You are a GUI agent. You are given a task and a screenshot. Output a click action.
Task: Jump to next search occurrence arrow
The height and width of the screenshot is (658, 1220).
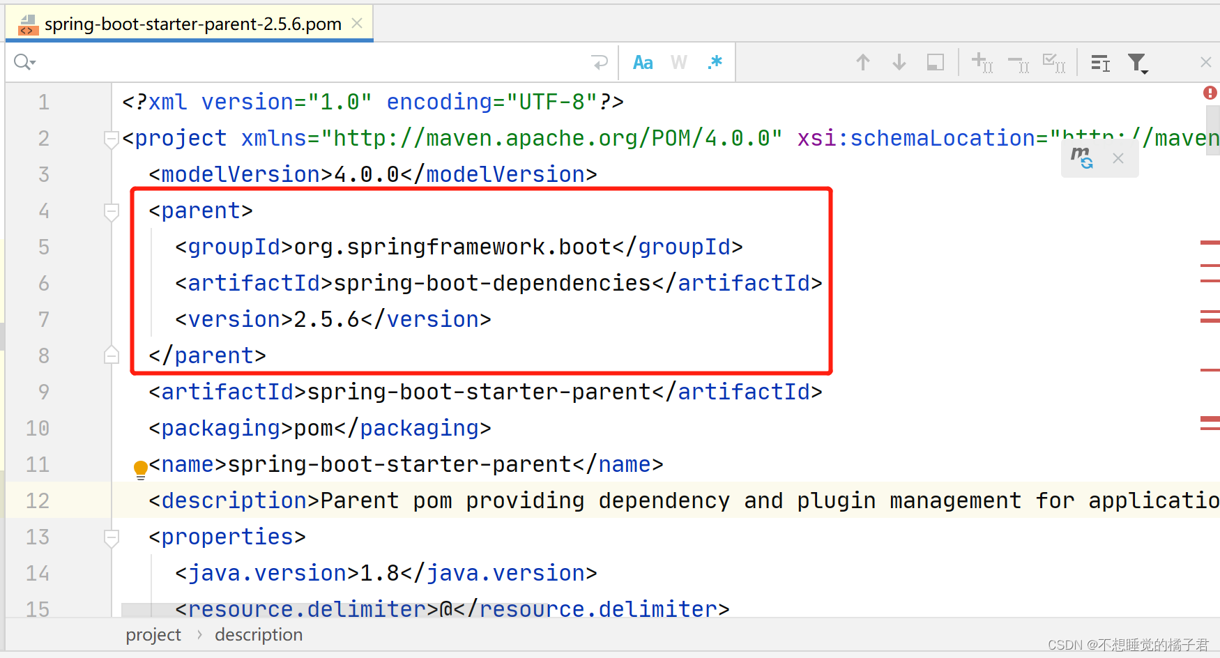[899, 62]
